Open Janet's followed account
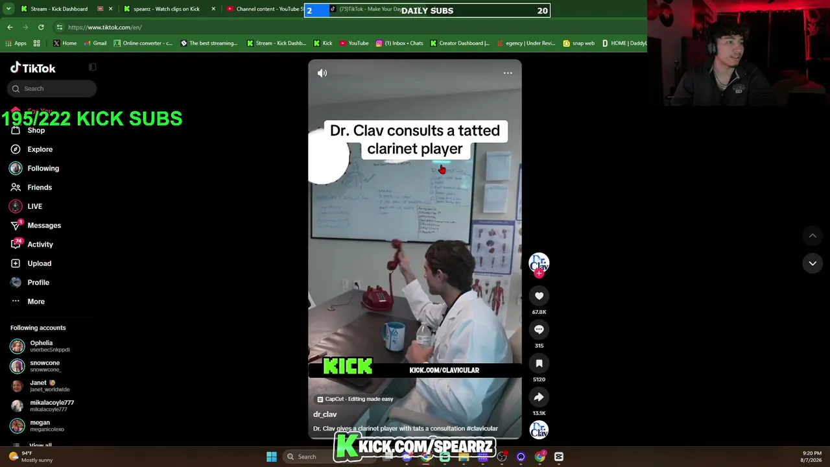 (40, 386)
